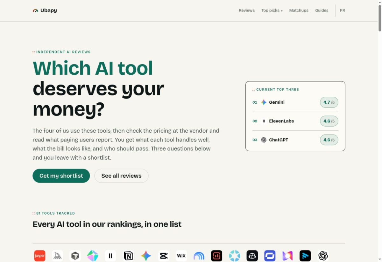Open the Notion tool icon
Image resolution: width=382 pixels, height=262 pixels.
pos(128,256)
